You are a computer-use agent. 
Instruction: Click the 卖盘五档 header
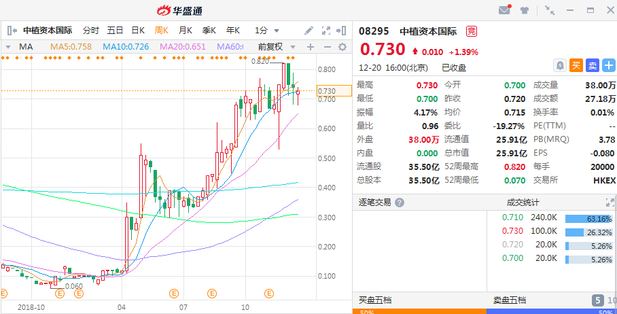coord(510,300)
